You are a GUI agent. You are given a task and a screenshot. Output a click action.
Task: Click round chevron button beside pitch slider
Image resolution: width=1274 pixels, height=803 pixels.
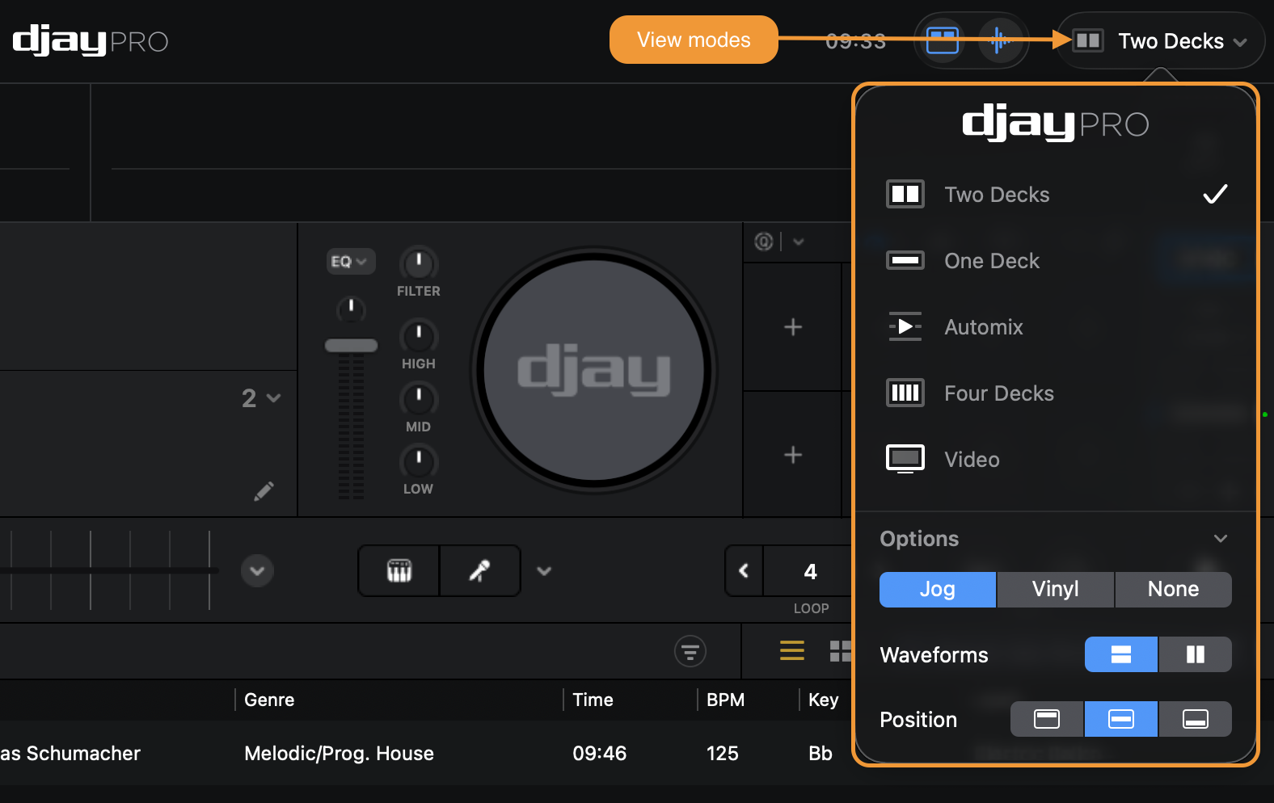(x=257, y=571)
